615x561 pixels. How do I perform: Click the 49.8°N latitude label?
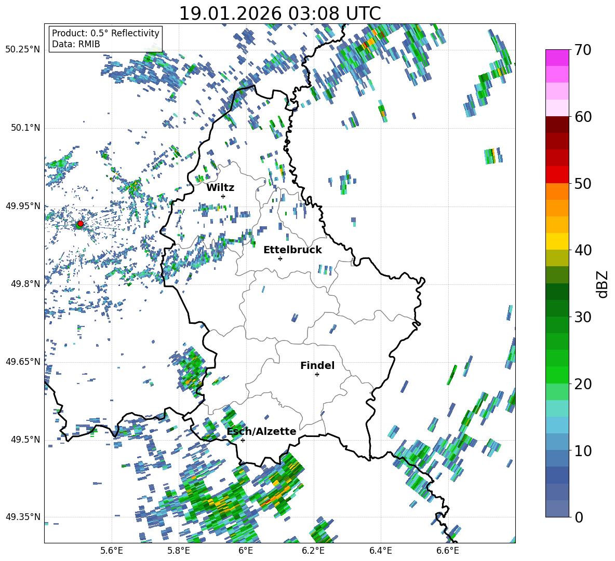[25, 283]
